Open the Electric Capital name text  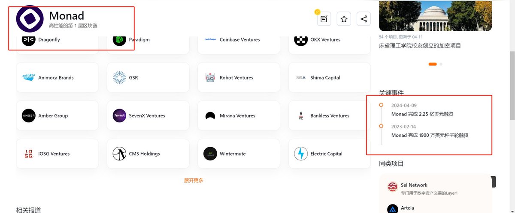[326, 154]
